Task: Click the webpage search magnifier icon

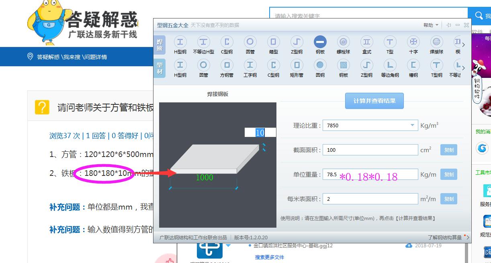Action: 479,16
